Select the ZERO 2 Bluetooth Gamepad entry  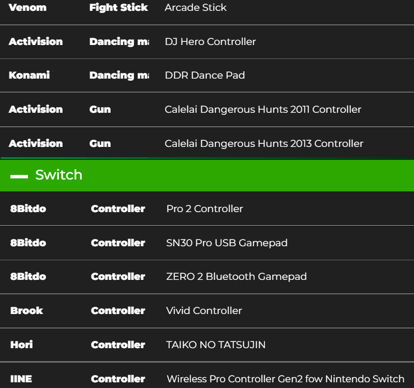tap(236, 277)
